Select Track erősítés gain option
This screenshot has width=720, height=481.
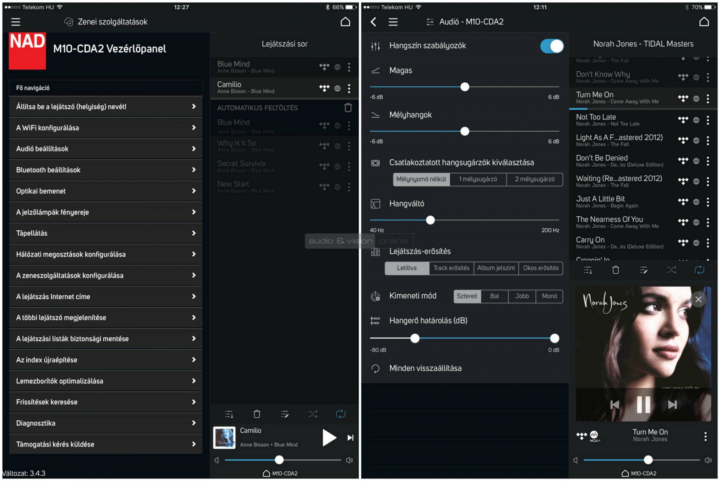click(x=451, y=268)
